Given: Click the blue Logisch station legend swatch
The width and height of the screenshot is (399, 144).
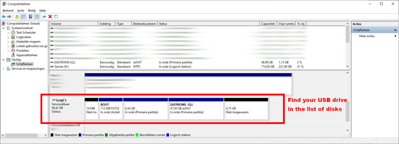Looking at the screenshot, I should (x=168, y=135).
